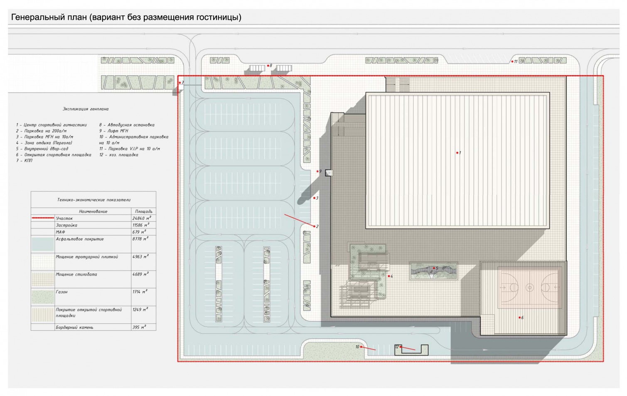Click the Генеральный план title text
This screenshot has height=396, width=627.
tap(126, 17)
